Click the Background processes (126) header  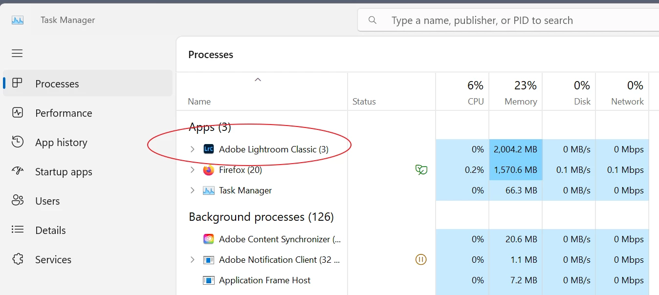261,217
